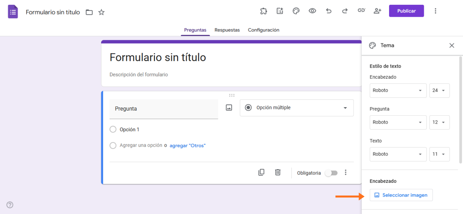Add collaborators via the person-plus icon
Screen dimensions: 463x214
(377, 11)
